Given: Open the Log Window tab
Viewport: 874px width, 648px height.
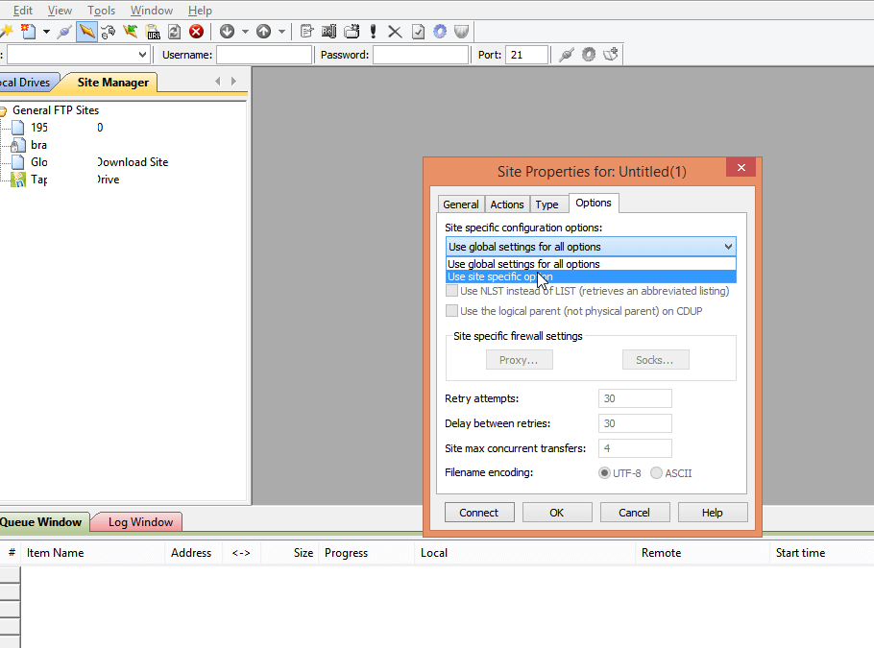Looking at the screenshot, I should (140, 522).
